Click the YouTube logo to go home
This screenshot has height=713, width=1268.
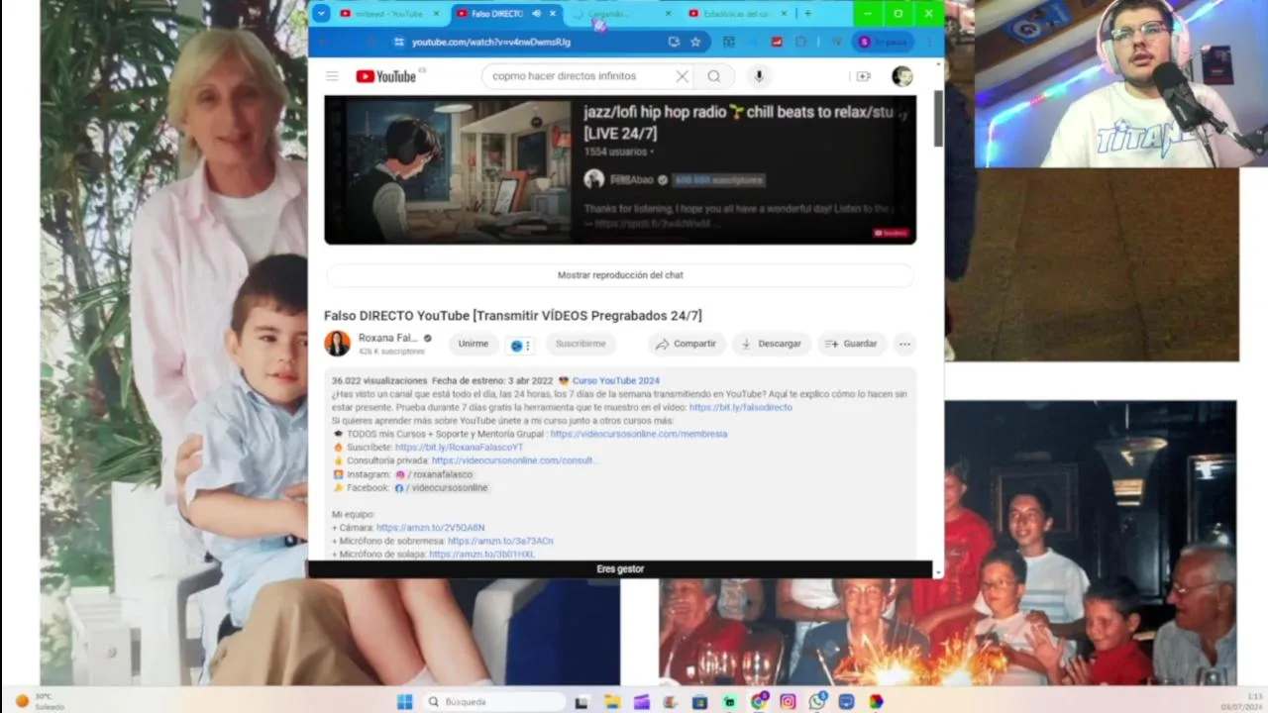pyautogui.click(x=386, y=76)
